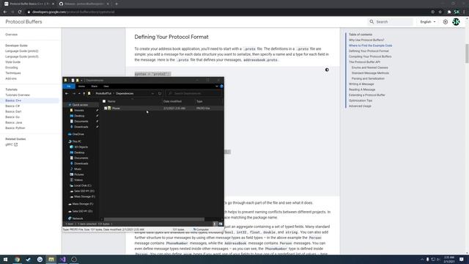The width and height of the screenshot is (469, 264).
Task: Open the File tab in Explorer
Action: (x=69, y=87)
